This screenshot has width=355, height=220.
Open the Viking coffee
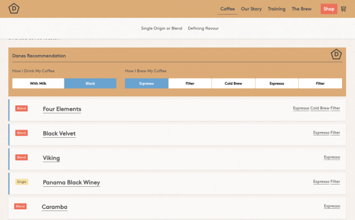pos(51,158)
